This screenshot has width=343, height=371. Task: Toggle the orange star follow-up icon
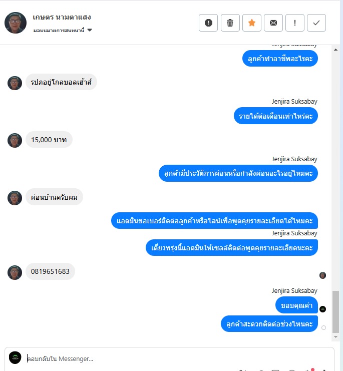[252, 23]
